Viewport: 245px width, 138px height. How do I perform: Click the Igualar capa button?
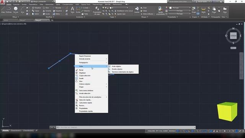click(120, 14)
